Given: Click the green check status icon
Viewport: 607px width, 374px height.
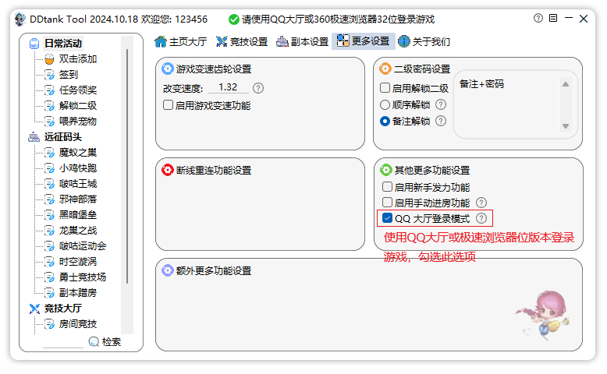Looking at the screenshot, I should [234, 19].
